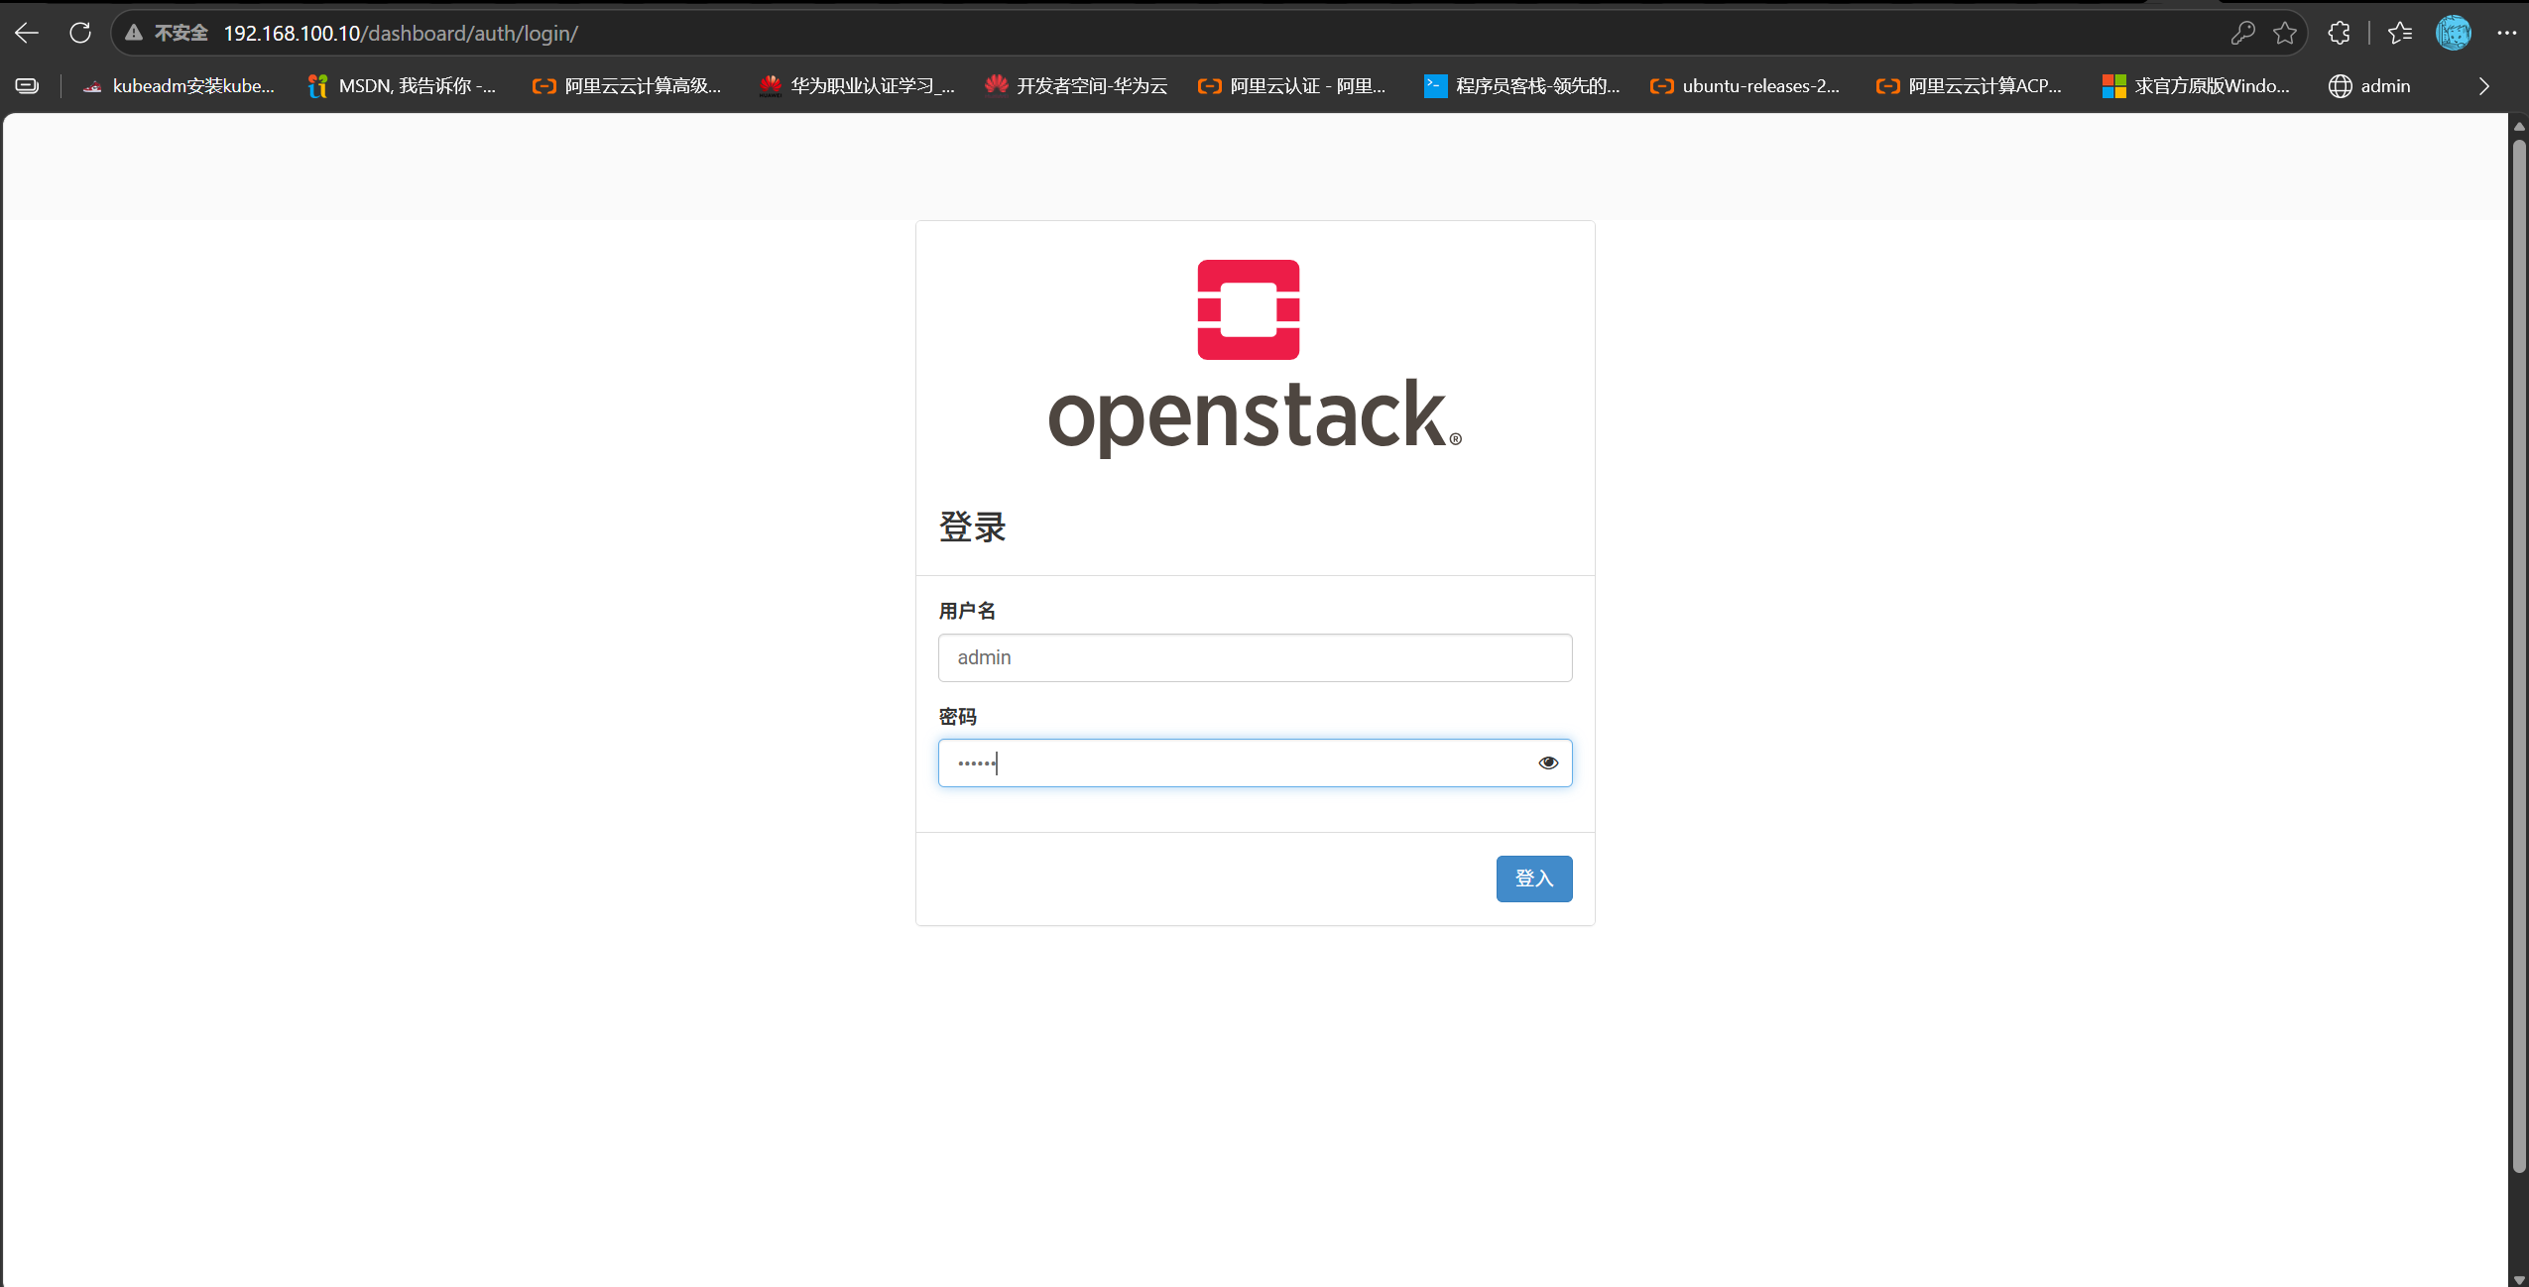
Task: Show password with the eye icon
Action: [x=1548, y=762]
